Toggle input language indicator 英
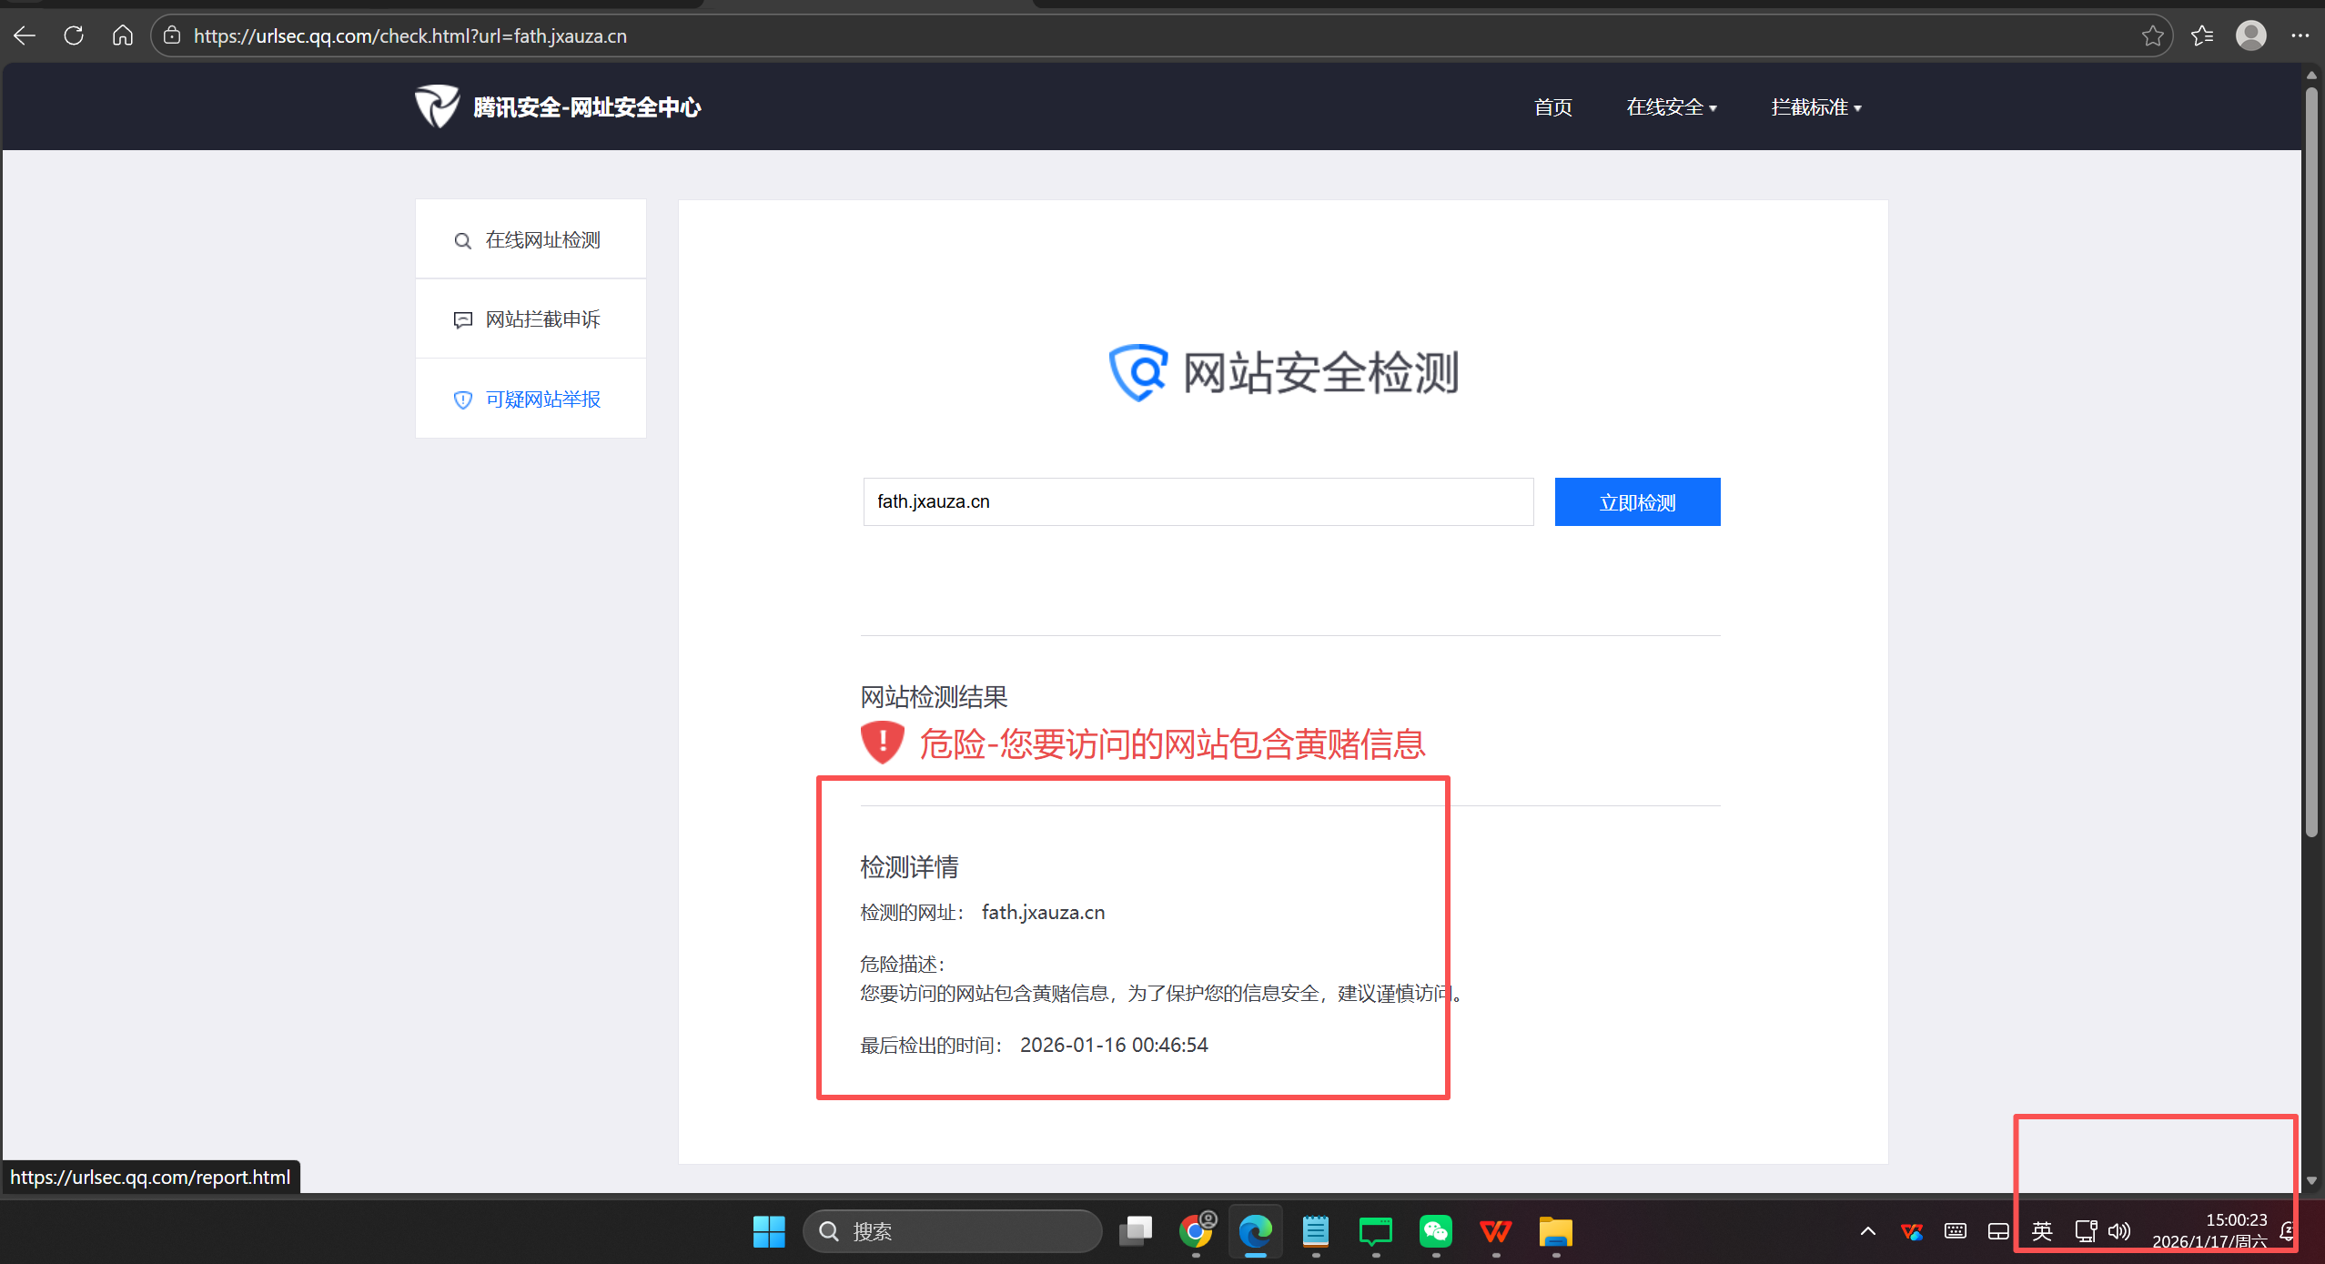The width and height of the screenshot is (2325, 1264). (2041, 1231)
